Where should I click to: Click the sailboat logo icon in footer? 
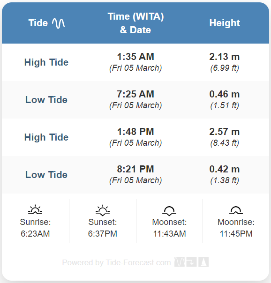click(203, 262)
